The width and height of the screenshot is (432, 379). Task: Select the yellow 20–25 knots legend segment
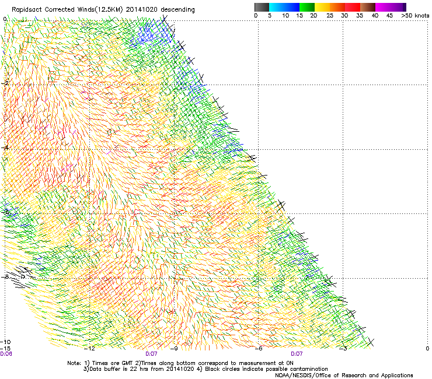[322, 7]
